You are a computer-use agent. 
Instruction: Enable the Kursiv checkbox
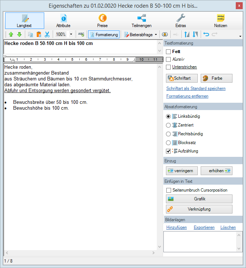169,59
